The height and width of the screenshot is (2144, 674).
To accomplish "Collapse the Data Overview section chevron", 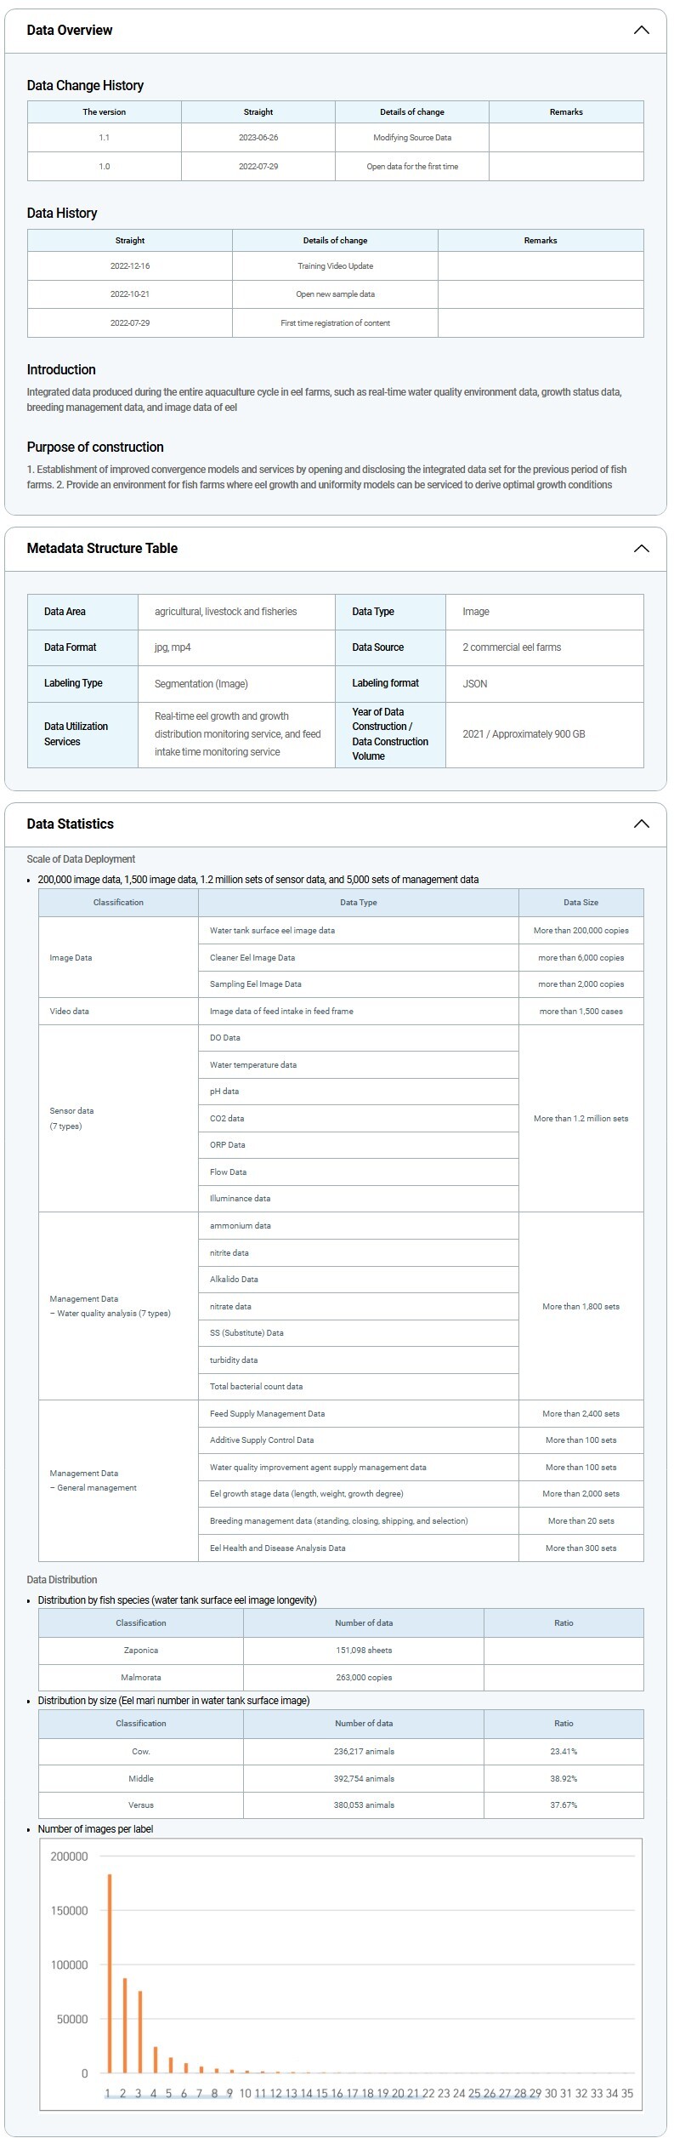I will click(x=641, y=31).
